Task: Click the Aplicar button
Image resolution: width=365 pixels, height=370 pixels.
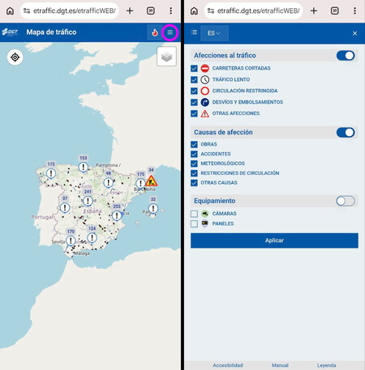Action: point(274,240)
